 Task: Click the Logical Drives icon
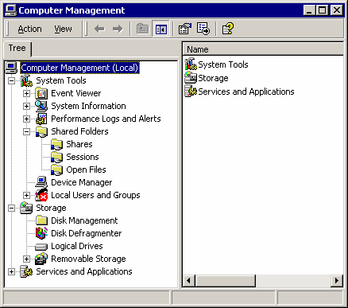point(41,247)
